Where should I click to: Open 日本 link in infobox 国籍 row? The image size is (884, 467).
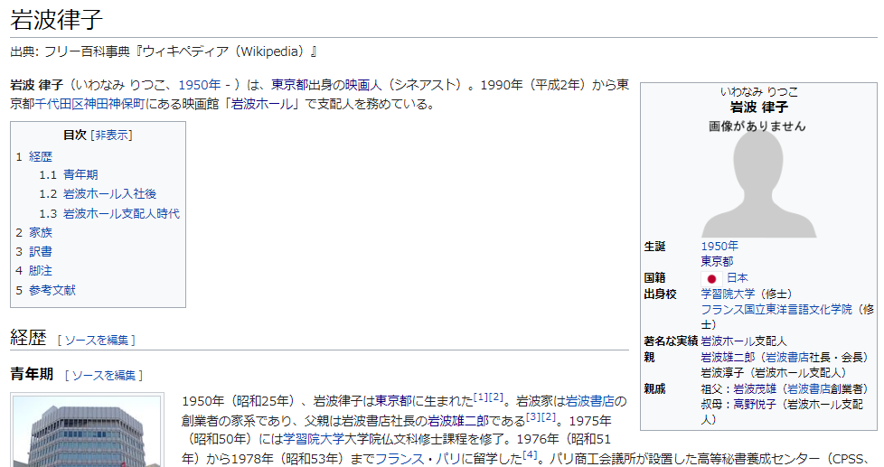pyautogui.click(x=737, y=277)
